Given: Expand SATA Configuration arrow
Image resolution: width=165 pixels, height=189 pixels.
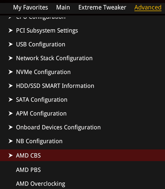Looking at the screenshot, I should click(x=11, y=100).
